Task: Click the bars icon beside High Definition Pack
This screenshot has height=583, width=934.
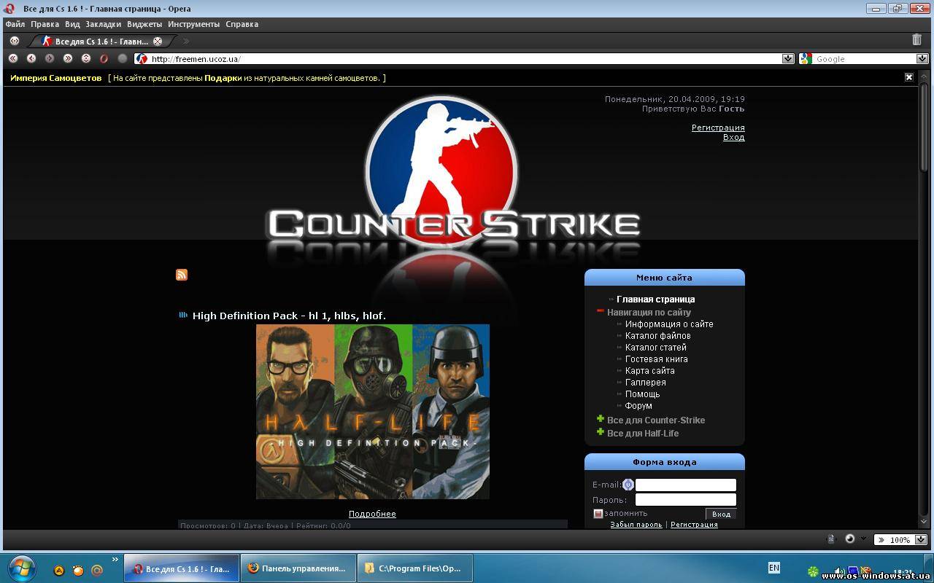Action: (183, 315)
